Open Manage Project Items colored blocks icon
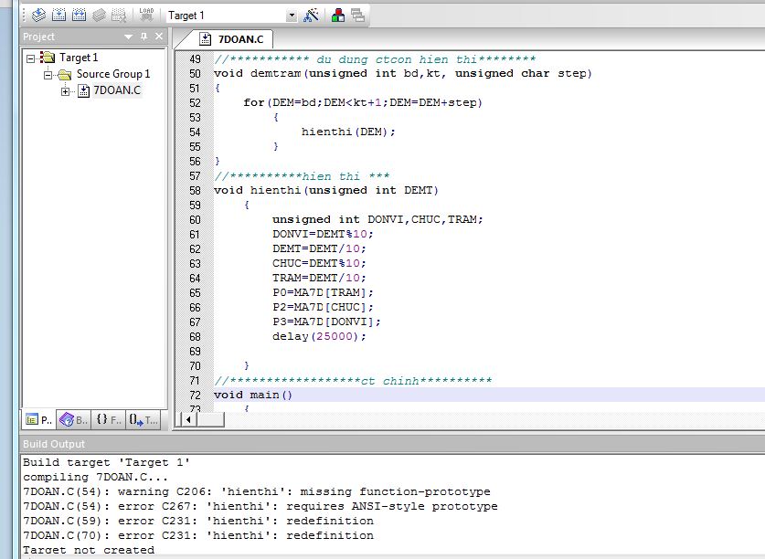The image size is (765, 559). [x=338, y=15]
